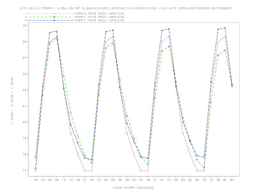Click the y-axis tick label 23
The width and height of the screenshot is (253, 196).
(24, 74)
